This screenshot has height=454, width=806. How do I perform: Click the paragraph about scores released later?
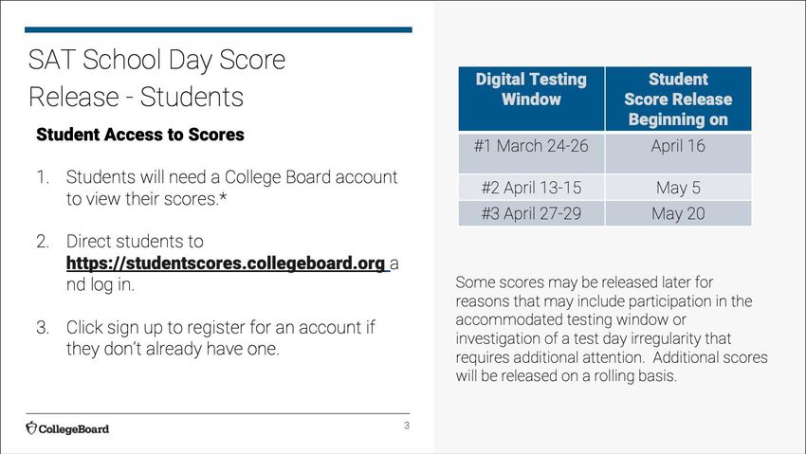612,329
